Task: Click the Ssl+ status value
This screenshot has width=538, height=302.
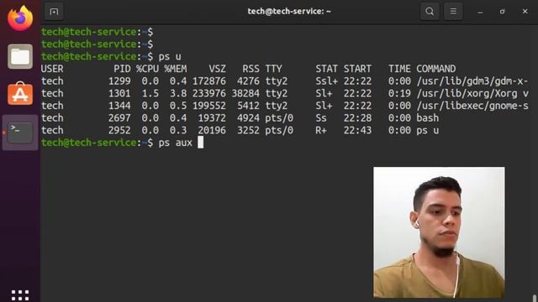Action: [x=327, y=81]
